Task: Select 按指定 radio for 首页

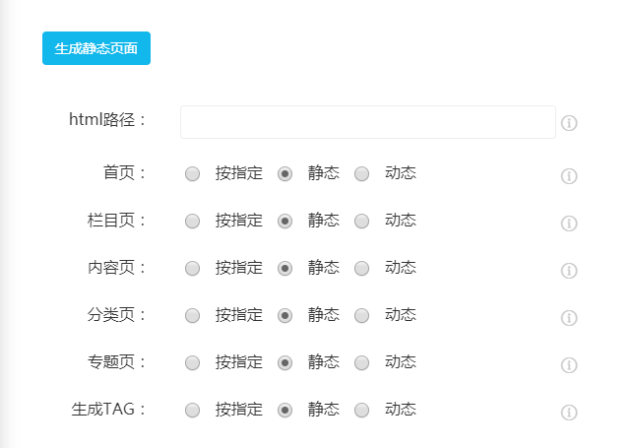Action: [193, 173]
